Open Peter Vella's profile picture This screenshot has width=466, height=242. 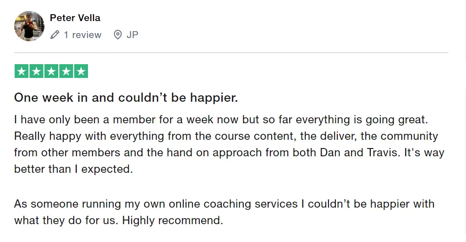[x=29, y=26]
